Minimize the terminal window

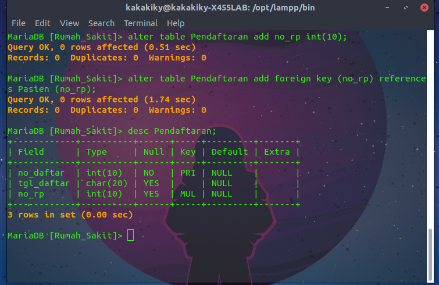[387, 8]
